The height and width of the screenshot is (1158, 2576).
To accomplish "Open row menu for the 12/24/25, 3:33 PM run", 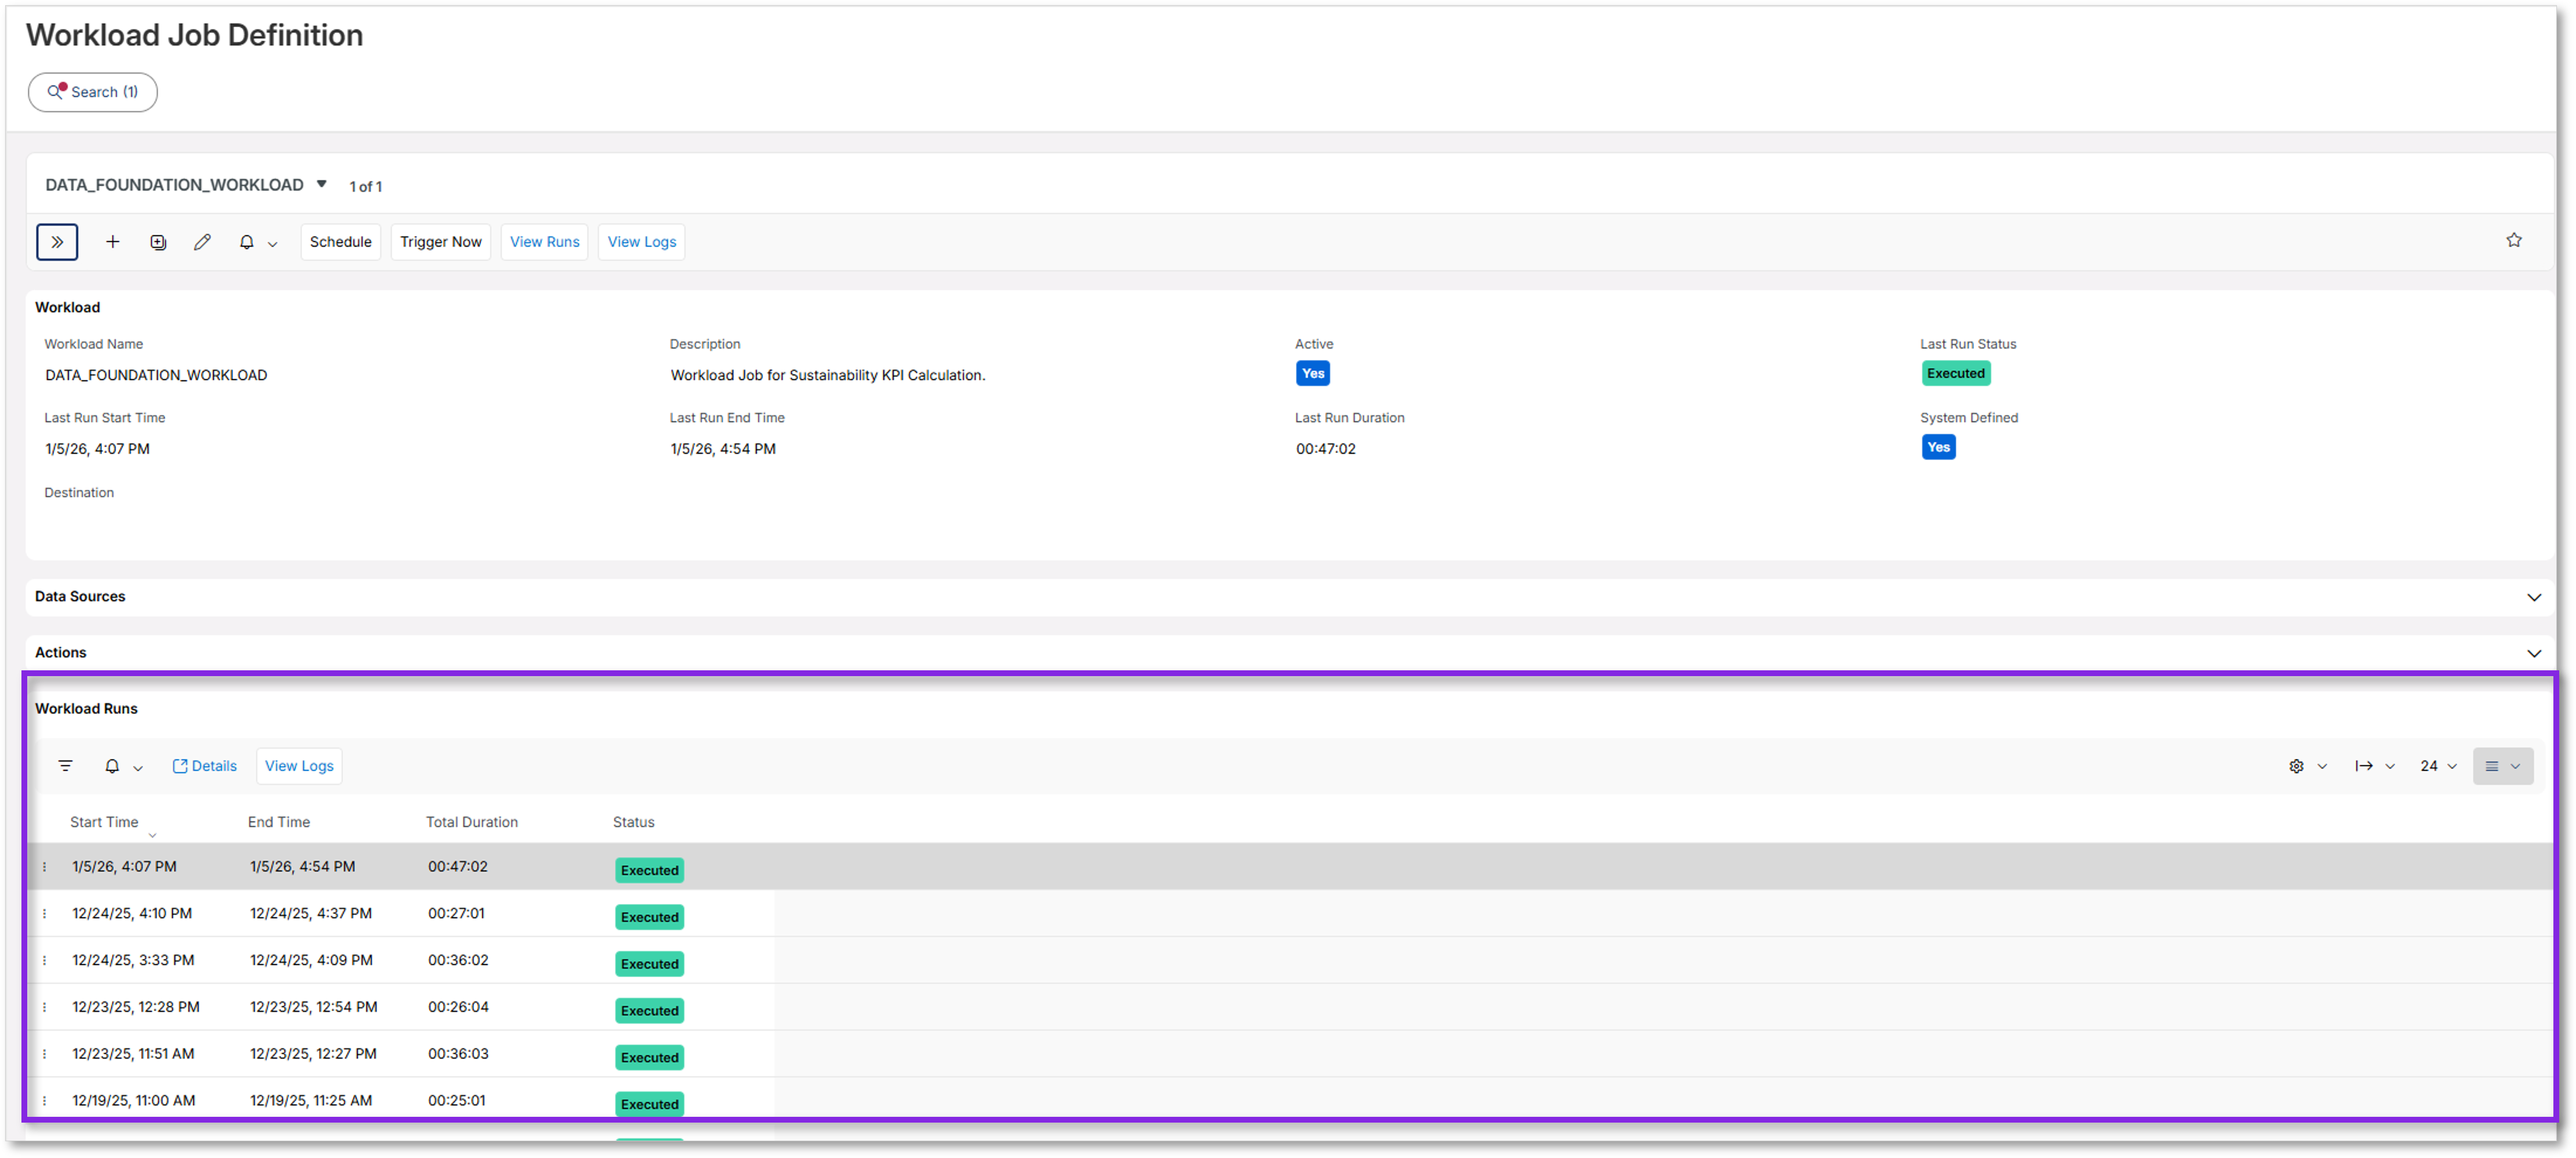I will click(x=44, y=961).
